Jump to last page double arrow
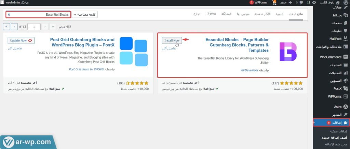The width and height of the screenshot is (350, 149). (6, 27)
